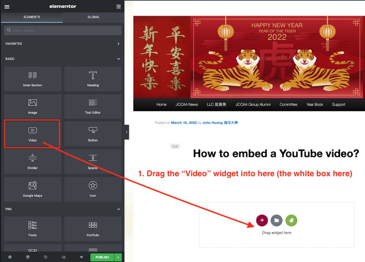Open Year Book menu item
The width and height of the screenshot is (365, 262).
pyautogui.click(x=315, y=105)
